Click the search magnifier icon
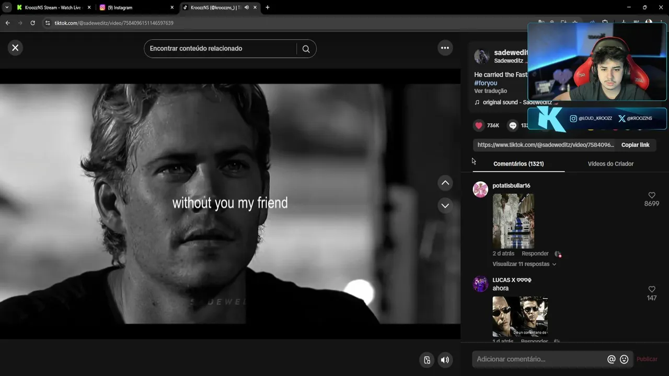Viewport: 669px width, 376px height. [x=306, y=49]
